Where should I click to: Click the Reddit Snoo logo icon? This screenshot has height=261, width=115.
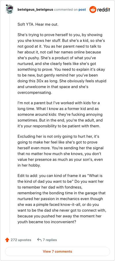[x=93, y=10]
